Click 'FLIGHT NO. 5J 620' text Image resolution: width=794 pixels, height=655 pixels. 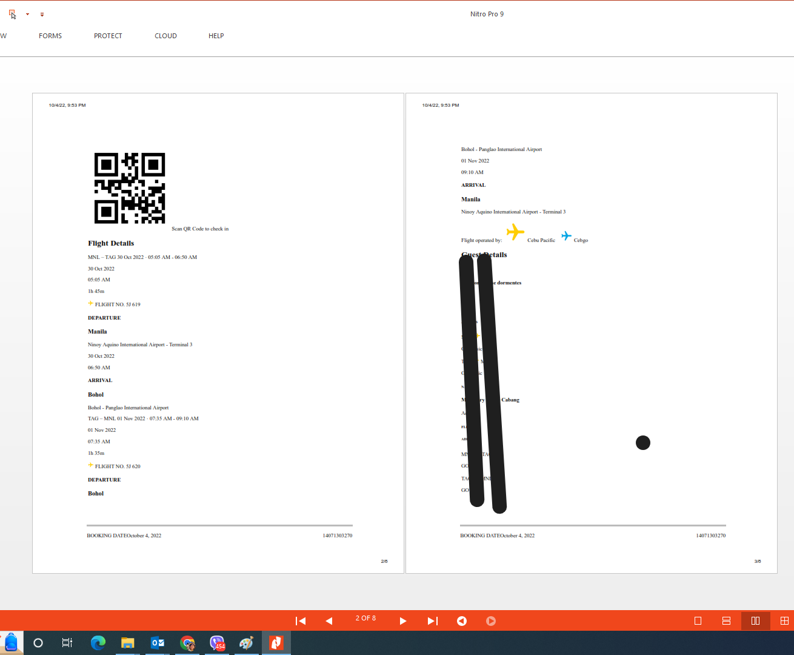pyautogui.click(x=118, y=466)
